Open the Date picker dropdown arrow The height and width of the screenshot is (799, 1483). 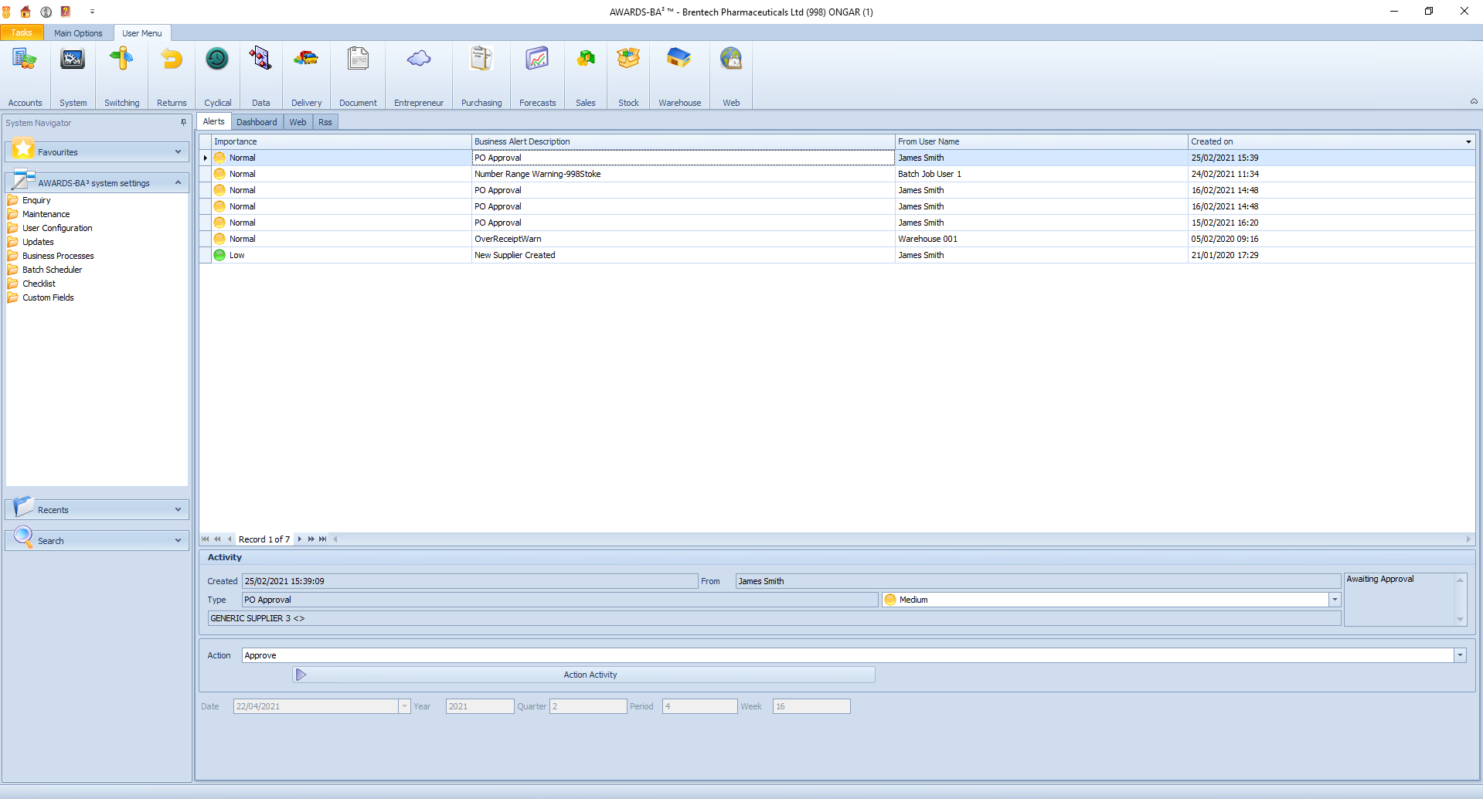404,706
